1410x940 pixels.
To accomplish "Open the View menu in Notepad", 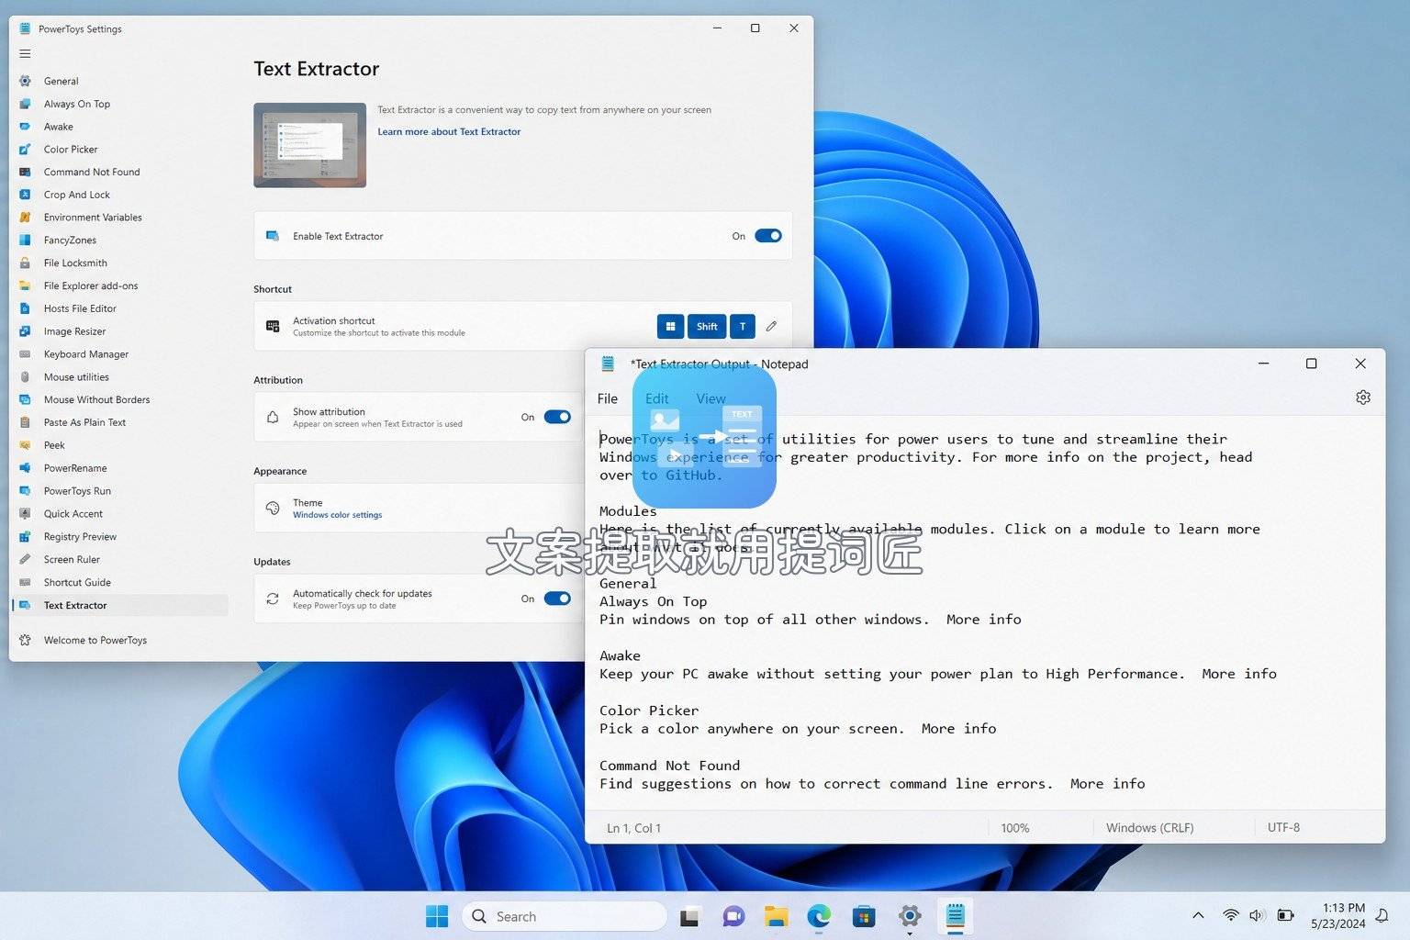I will (x=711, y=398).
